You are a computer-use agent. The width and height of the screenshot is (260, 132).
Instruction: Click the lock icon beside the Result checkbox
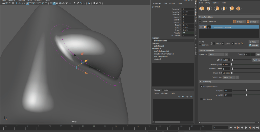click(242, 43)
